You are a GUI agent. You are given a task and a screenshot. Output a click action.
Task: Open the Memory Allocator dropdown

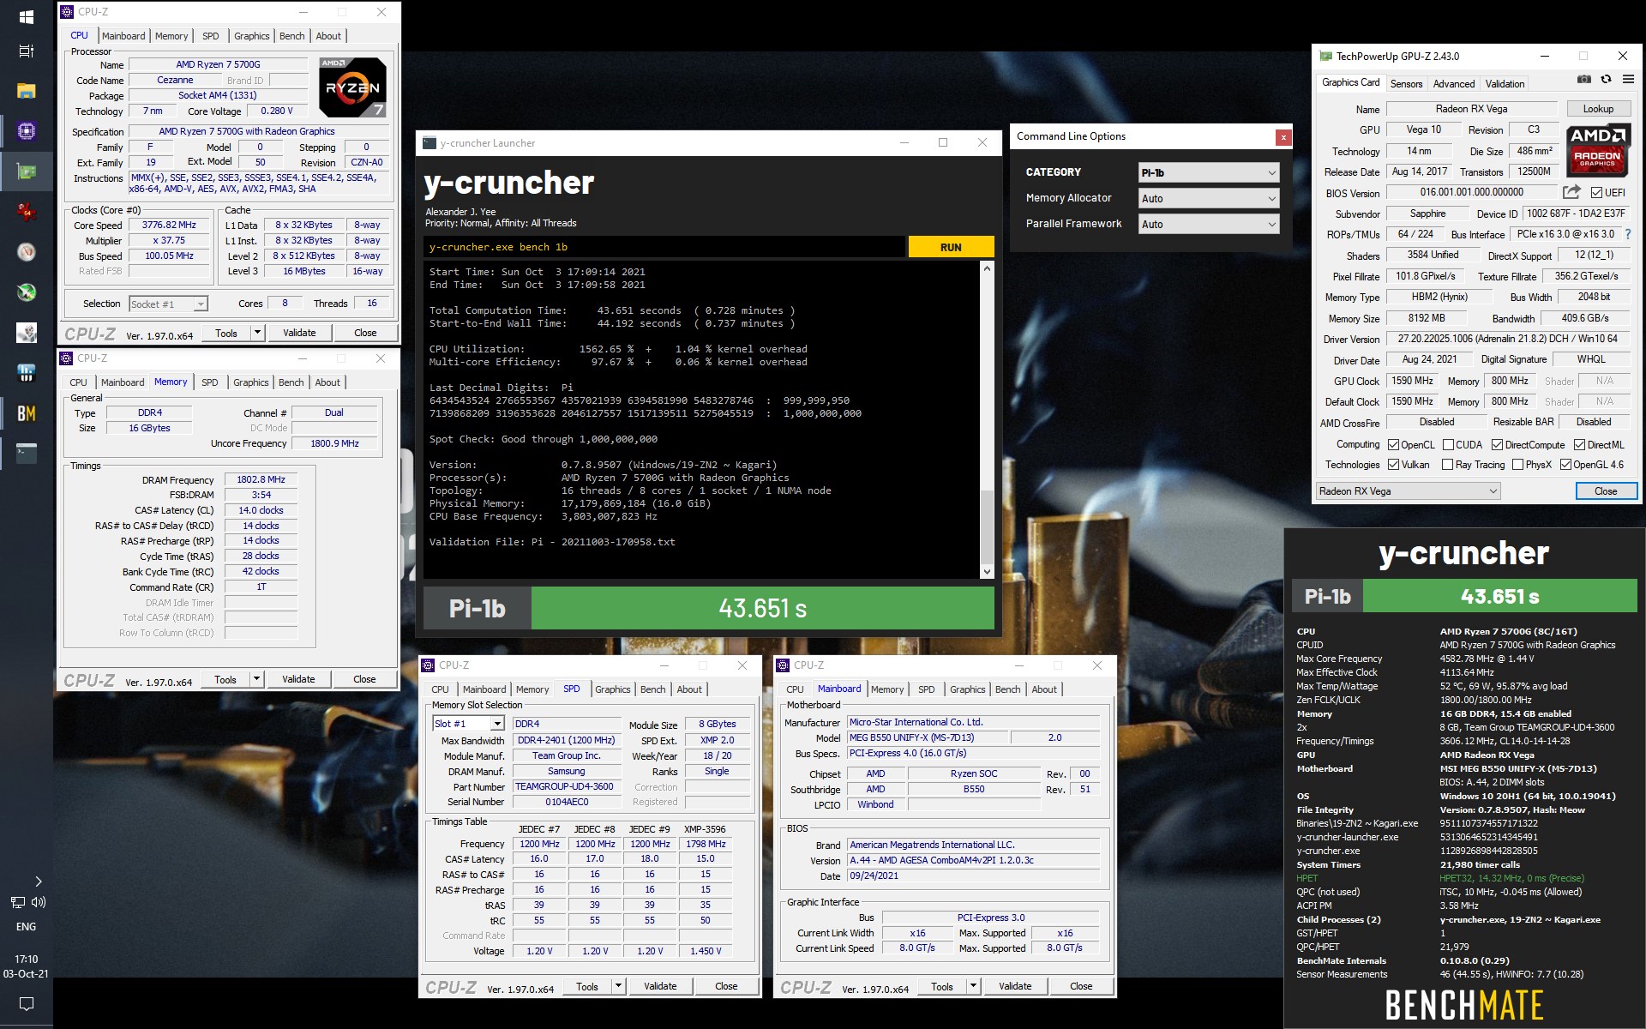point(1209,198)
